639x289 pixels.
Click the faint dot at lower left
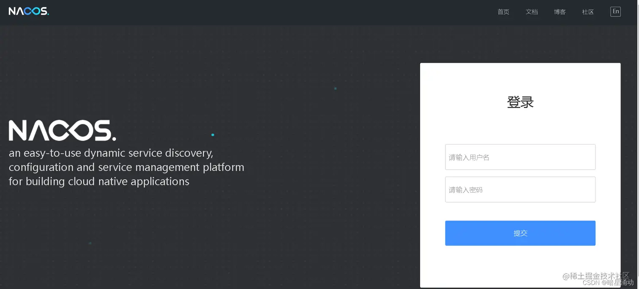pyautogui.click(x=90, y=243)
